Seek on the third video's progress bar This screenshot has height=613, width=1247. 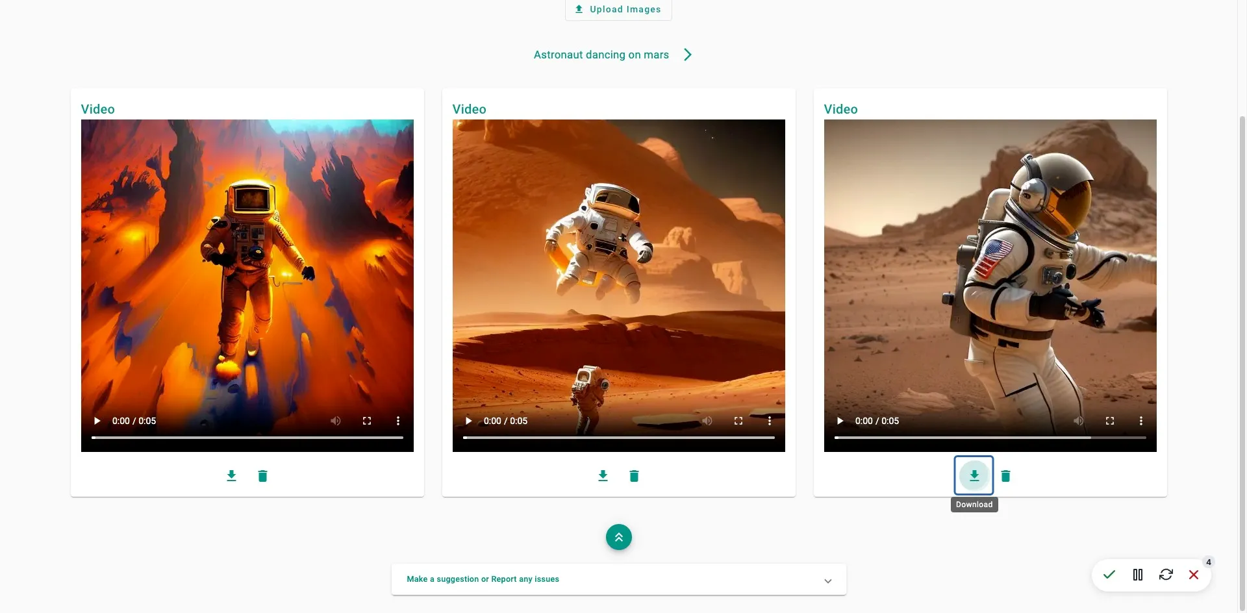point(990,438)
